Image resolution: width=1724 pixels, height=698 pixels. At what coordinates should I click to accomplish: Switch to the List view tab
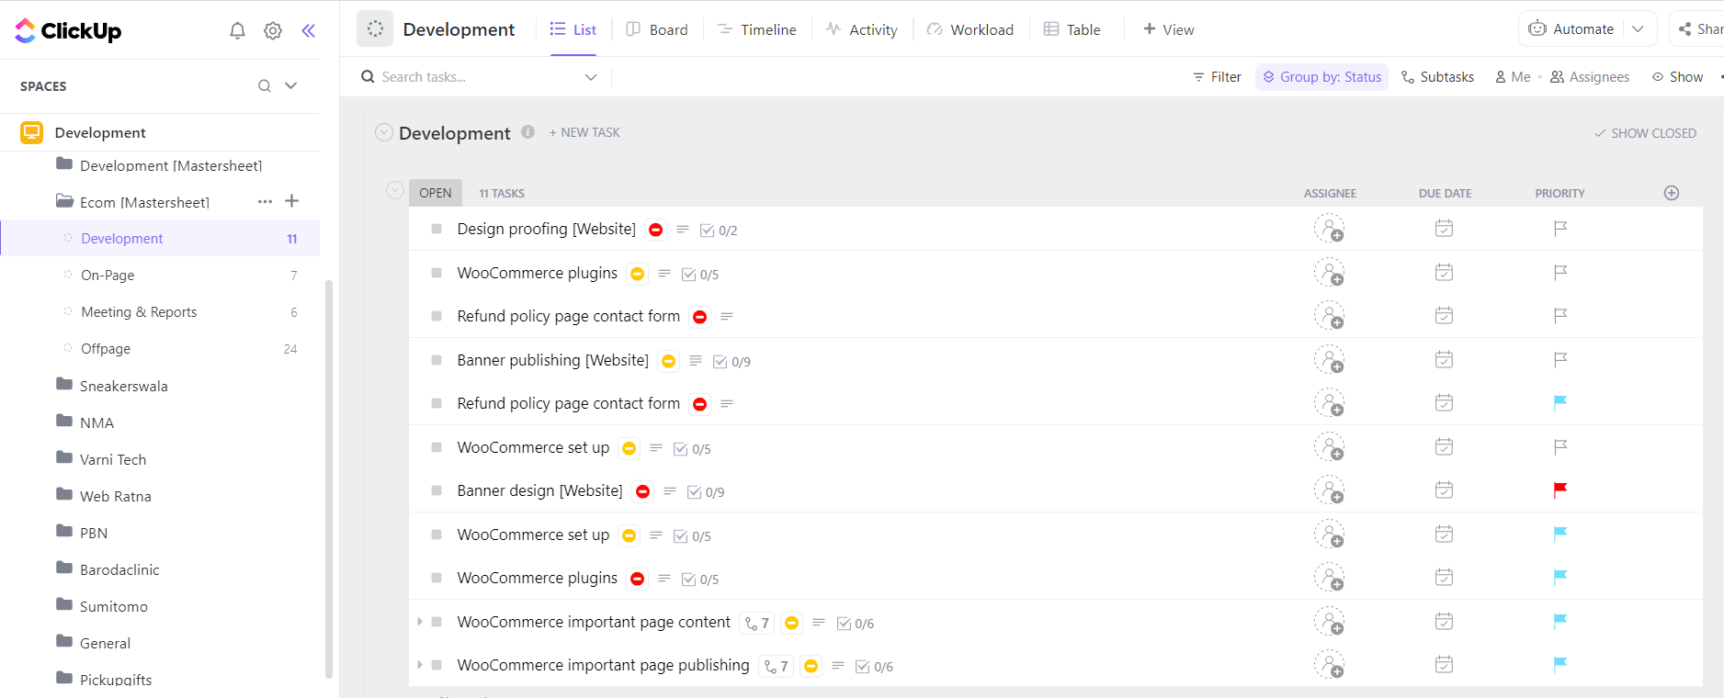(x=573, y=29)
